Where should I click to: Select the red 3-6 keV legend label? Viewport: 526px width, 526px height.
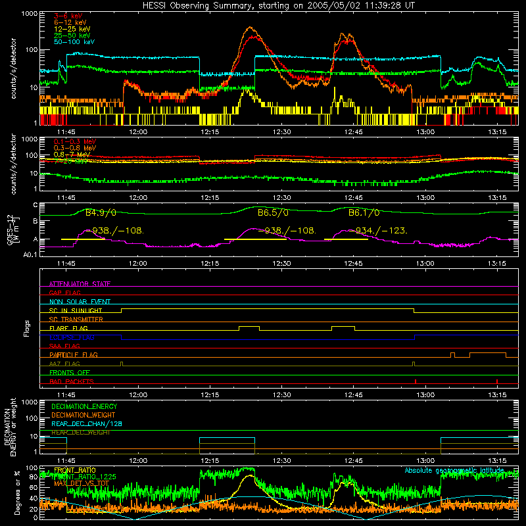[x=68, y=16]
